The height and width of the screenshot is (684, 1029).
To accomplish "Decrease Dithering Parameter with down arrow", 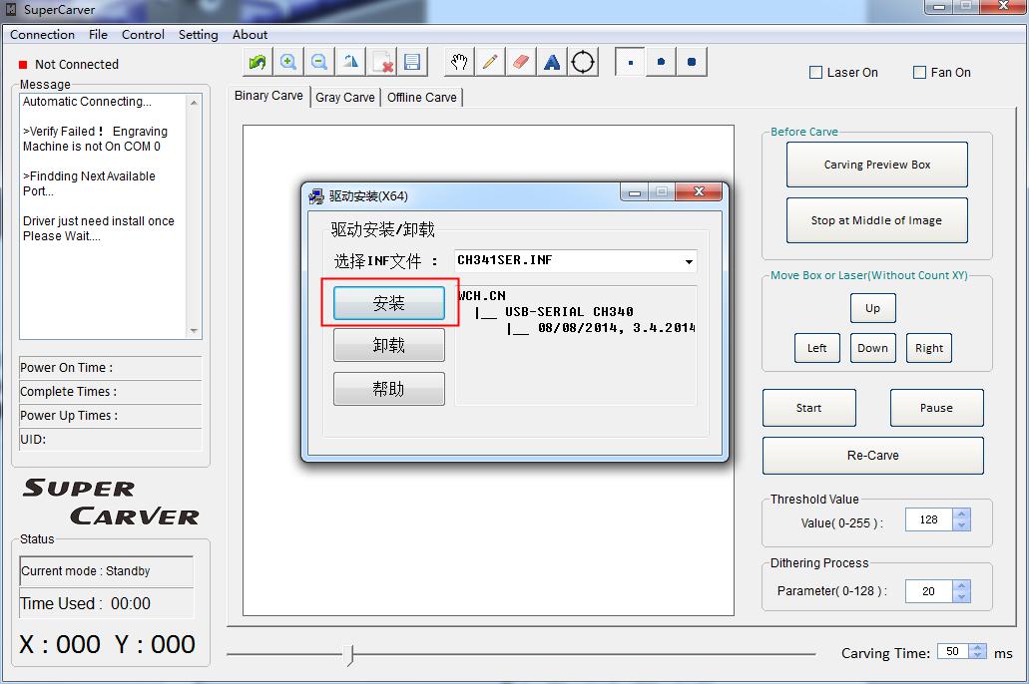I will 961,596.
